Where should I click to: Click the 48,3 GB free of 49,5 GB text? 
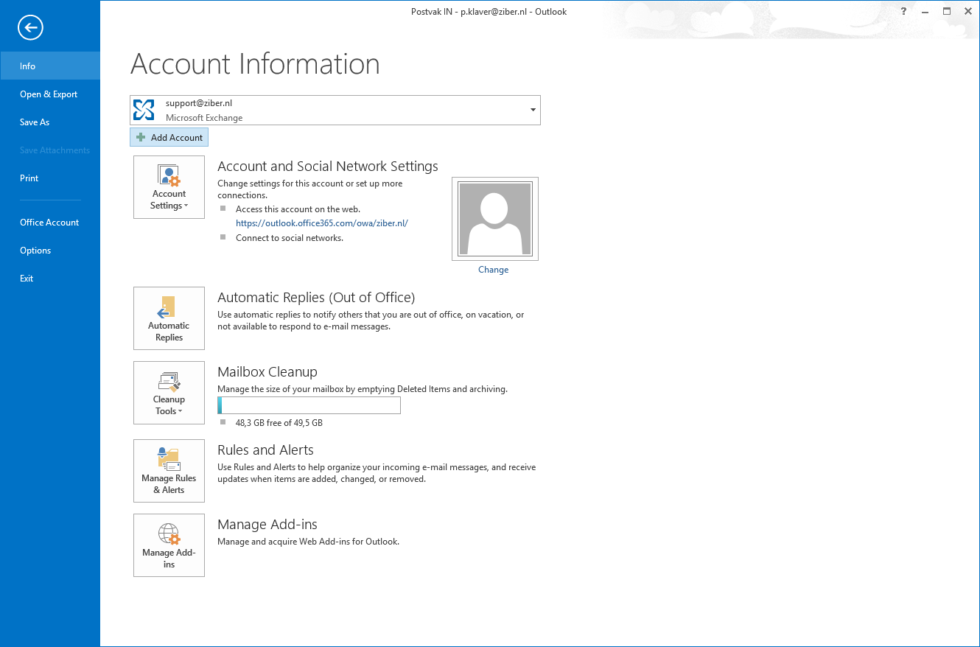coord(279,423)
